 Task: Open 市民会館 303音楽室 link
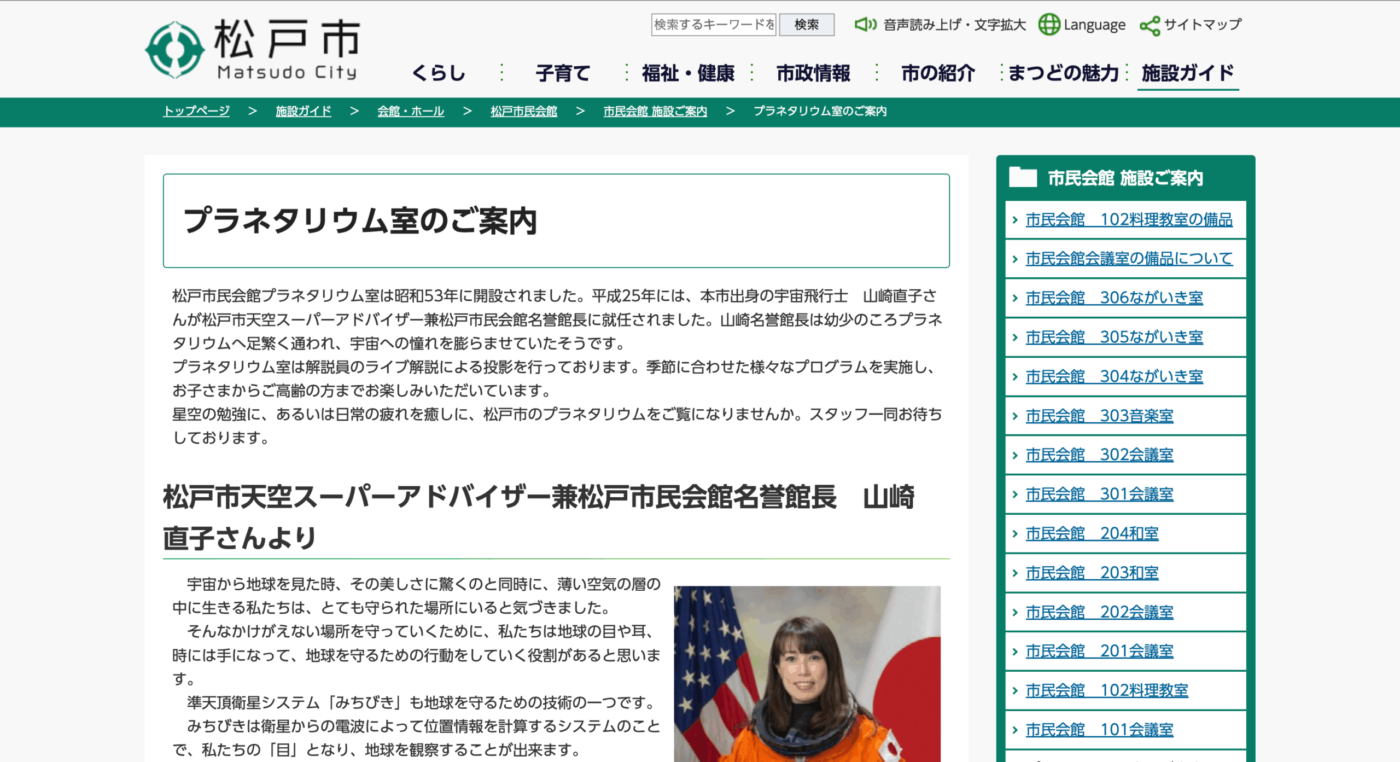click(x=1100, y=416)
